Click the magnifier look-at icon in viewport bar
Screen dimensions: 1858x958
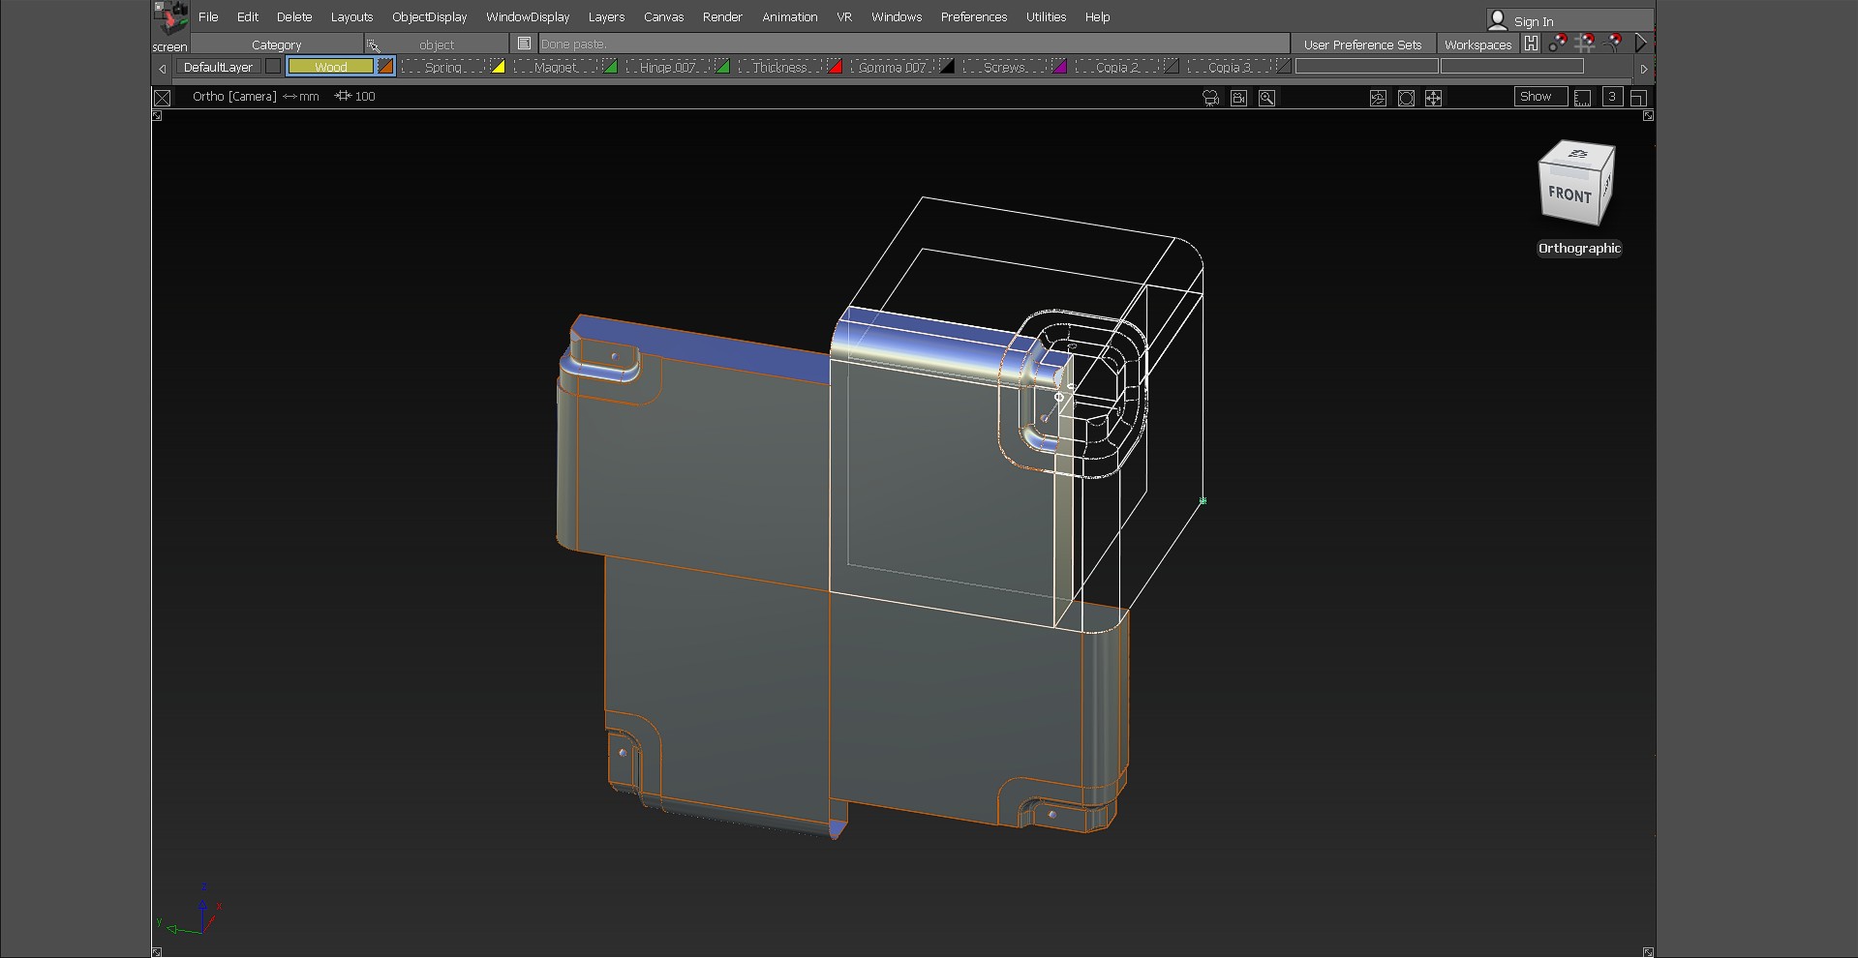point(1266,98)
